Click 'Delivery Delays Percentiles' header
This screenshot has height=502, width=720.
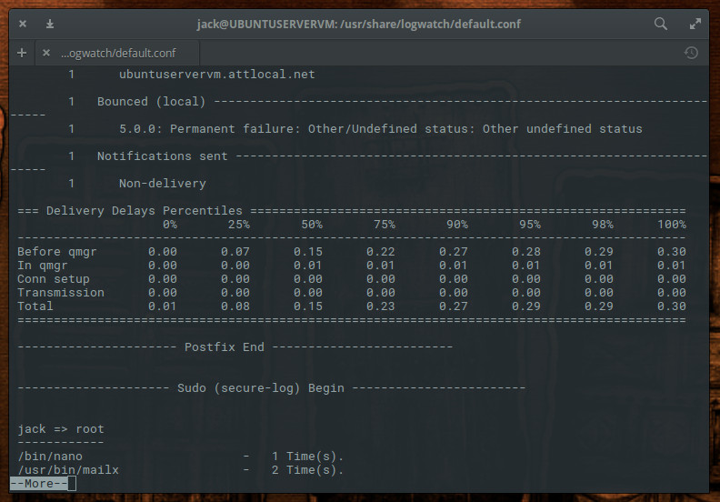coord(144,210)
